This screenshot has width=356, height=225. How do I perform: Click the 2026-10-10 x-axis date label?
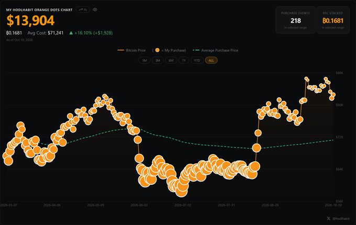pos(333,205)
